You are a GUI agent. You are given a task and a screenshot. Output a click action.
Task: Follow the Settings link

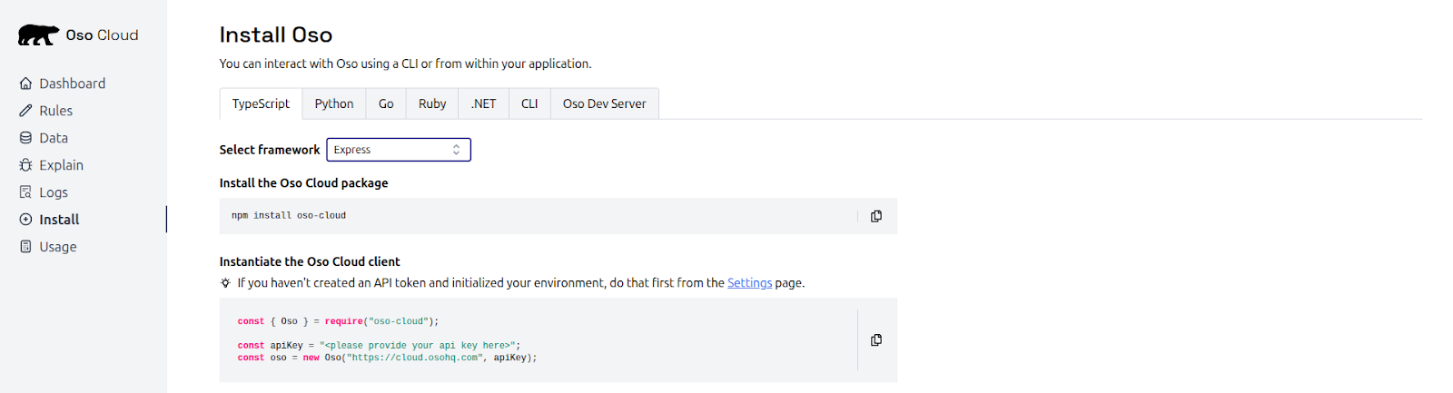click(x=749, y=283)
